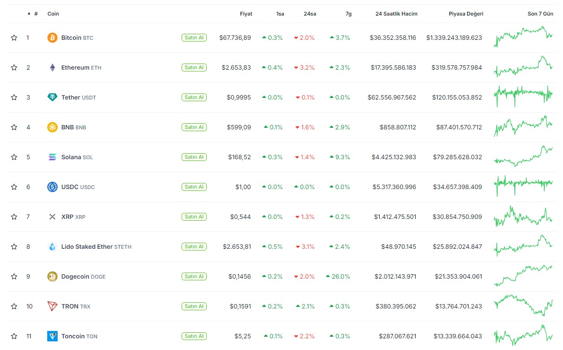Open Dogecoin 7-day sparkline chart
The image size is (563, 350).
523,276
